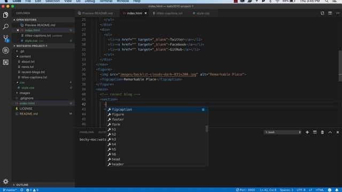
Task: Collapse the content folder
Action: click(25, 57)
